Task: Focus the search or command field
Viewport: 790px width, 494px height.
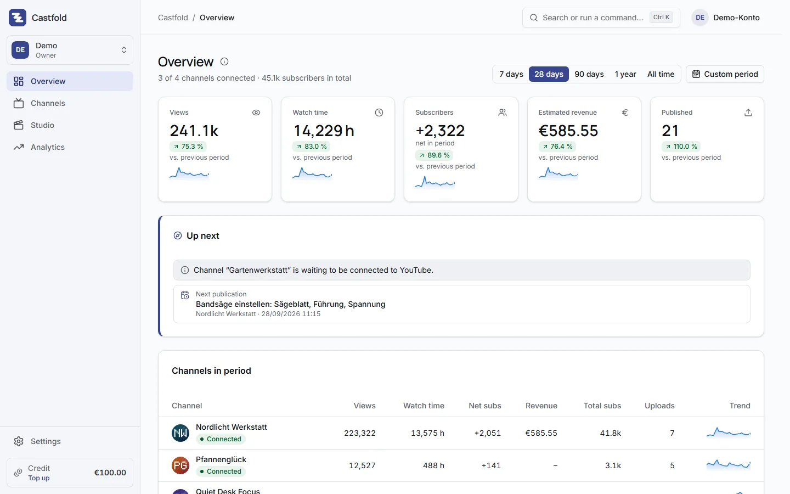Action: coord(601,18)
